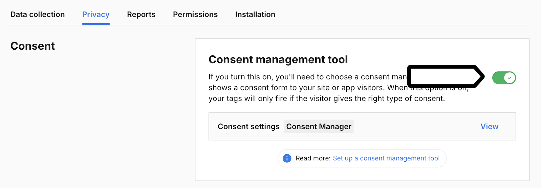Click the 'Read more:' text
Screen dimensions: 541x188
[x=313, y=158]
